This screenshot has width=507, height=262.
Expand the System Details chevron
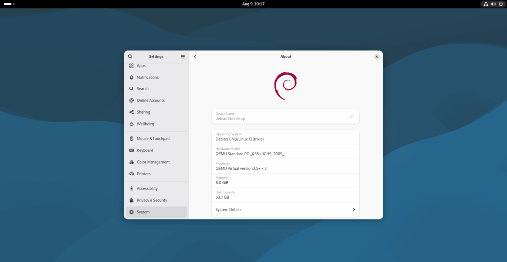coord(354,210)
